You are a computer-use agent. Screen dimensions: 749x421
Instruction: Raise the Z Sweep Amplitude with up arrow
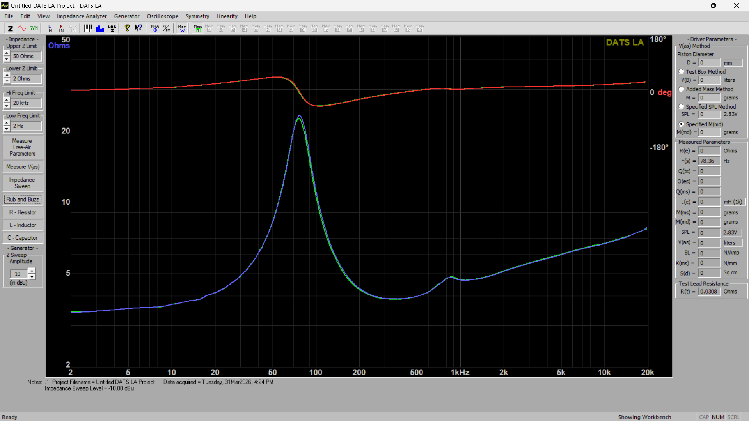tap(32, 271)
